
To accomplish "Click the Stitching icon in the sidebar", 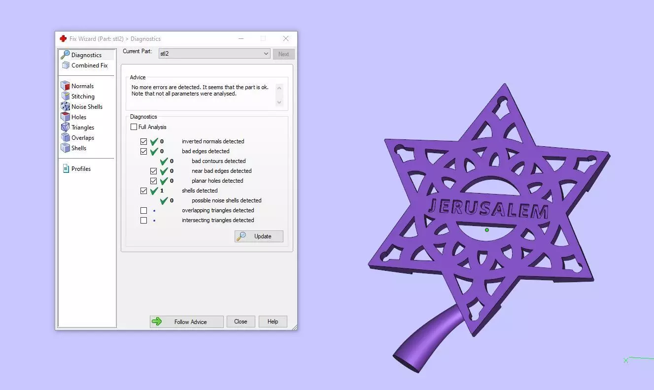I will coord(65,96).
